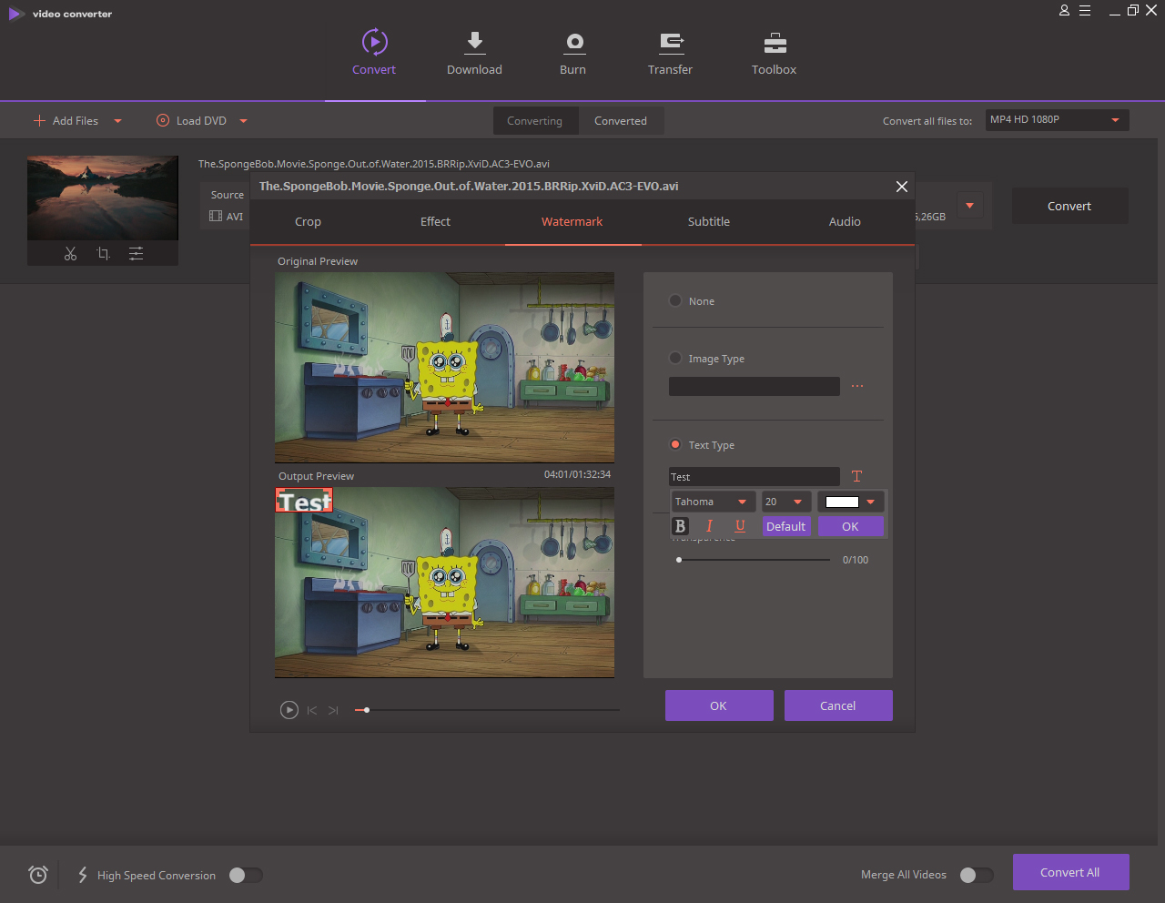Screen dimensions: 1165x903
Task: Open the hamburger menu icon
Action: pyautogui.click(x=1085, y=11)
